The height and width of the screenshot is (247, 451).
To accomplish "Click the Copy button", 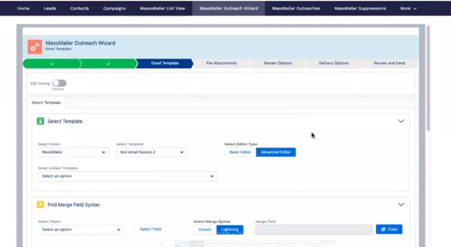I will 389,229.
